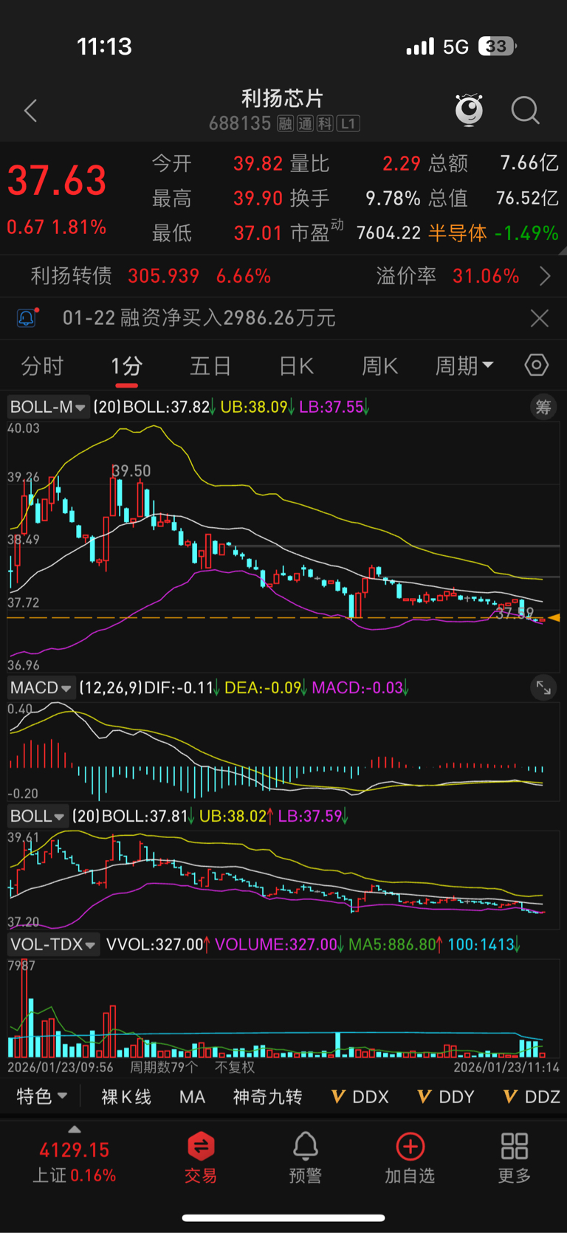Tap the 融 margin tag
This screenshot has height=1233, width=567.
285,123
